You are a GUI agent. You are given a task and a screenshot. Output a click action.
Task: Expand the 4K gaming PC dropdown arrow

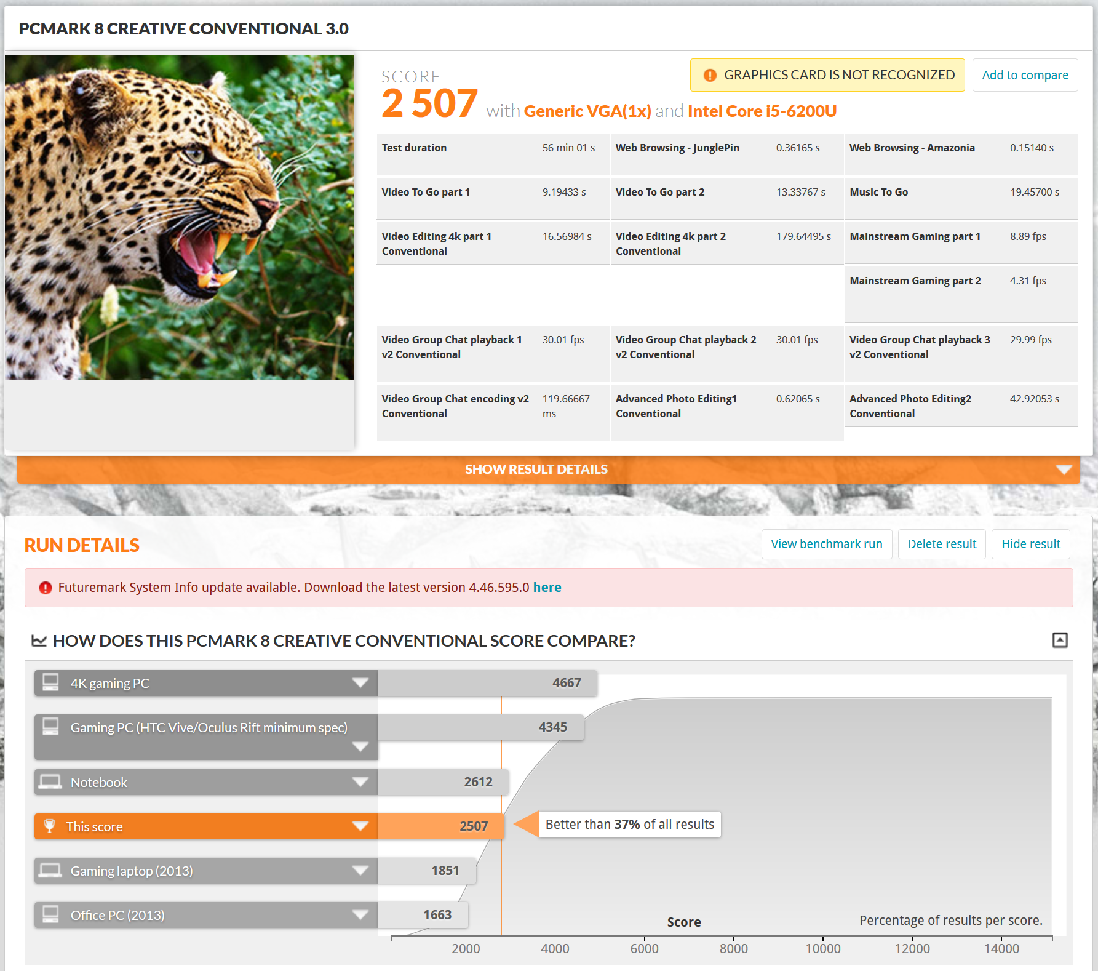pos(360,683)
